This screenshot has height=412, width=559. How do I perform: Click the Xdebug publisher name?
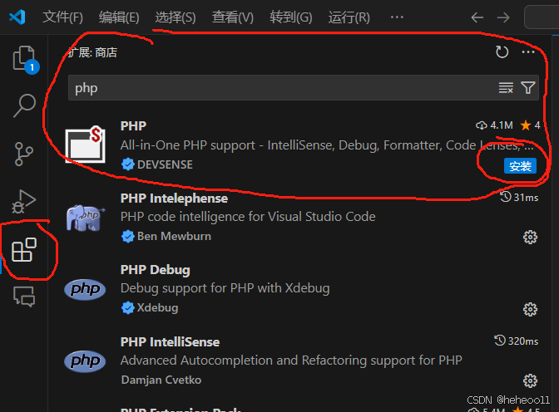pos(157,307)
